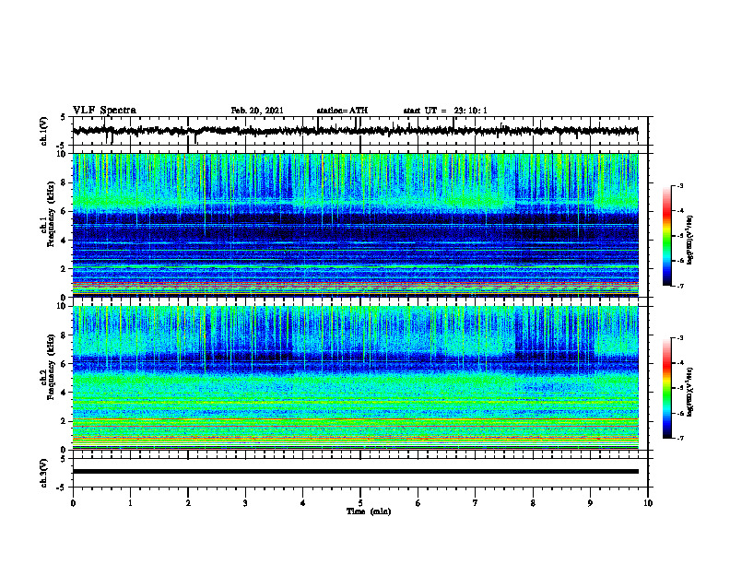Click the ch.1 spectrogram panel
Image resolution: width=730 pixels, height=564 pixels.
tap(355, 225)
